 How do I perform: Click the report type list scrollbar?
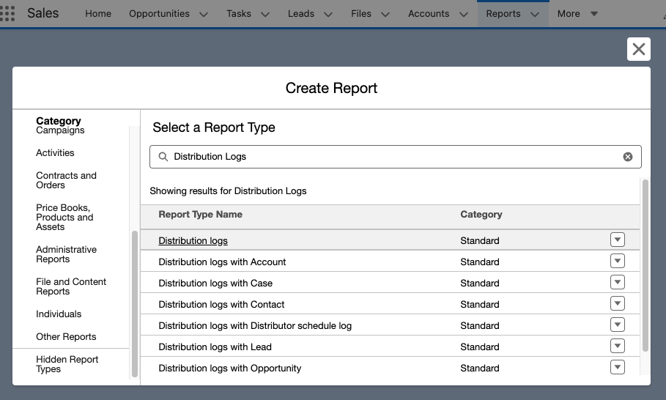point(645,264)
